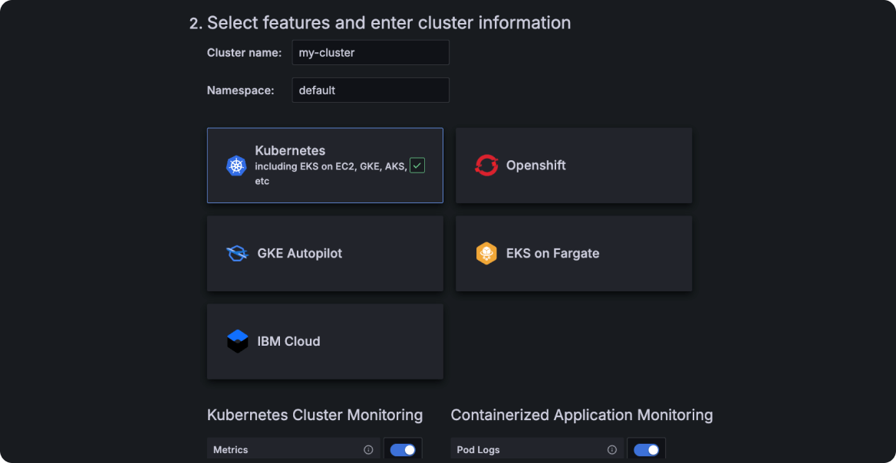Click the IBM Cloud cube icon

point(238,341)
